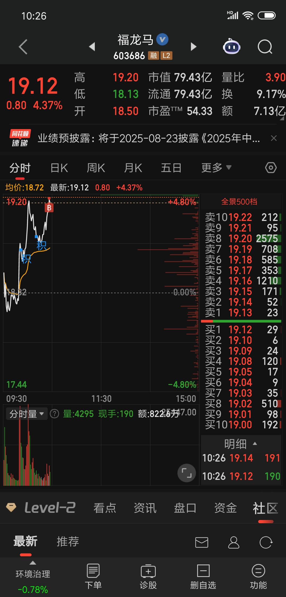
Task: Open the 功能 functions menu
Action: tap(258, 577)
